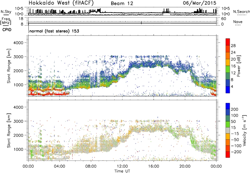Click the 'Hokkaido West (fitACF)' plot title

point(61,3)
